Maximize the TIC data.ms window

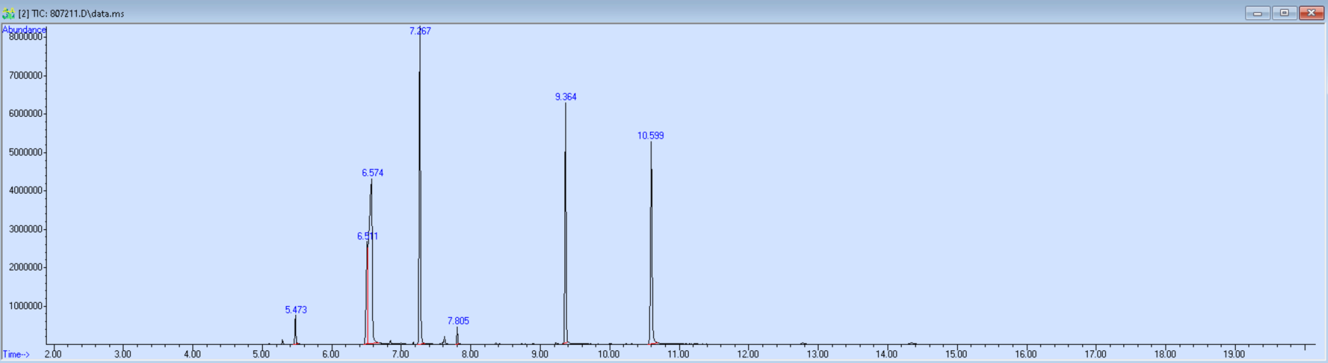pyautogui.click(x=1284, y=13)
